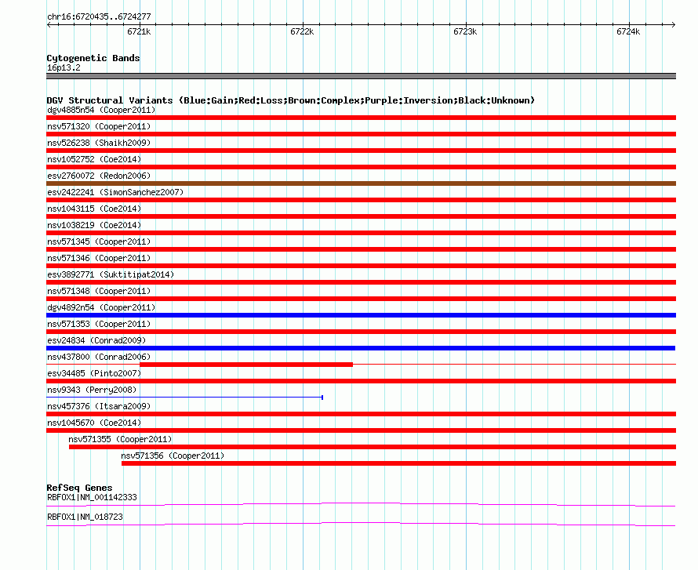This screenshot has width=698, height=570.
Task: Select the thin blue nsv9343 line
Action: click(185, 398)
